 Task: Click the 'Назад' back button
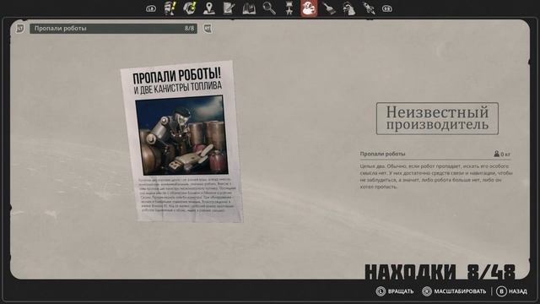[511, 291]
